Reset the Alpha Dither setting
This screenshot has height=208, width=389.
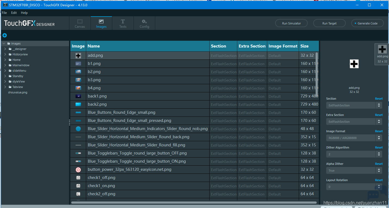point(379,164)
